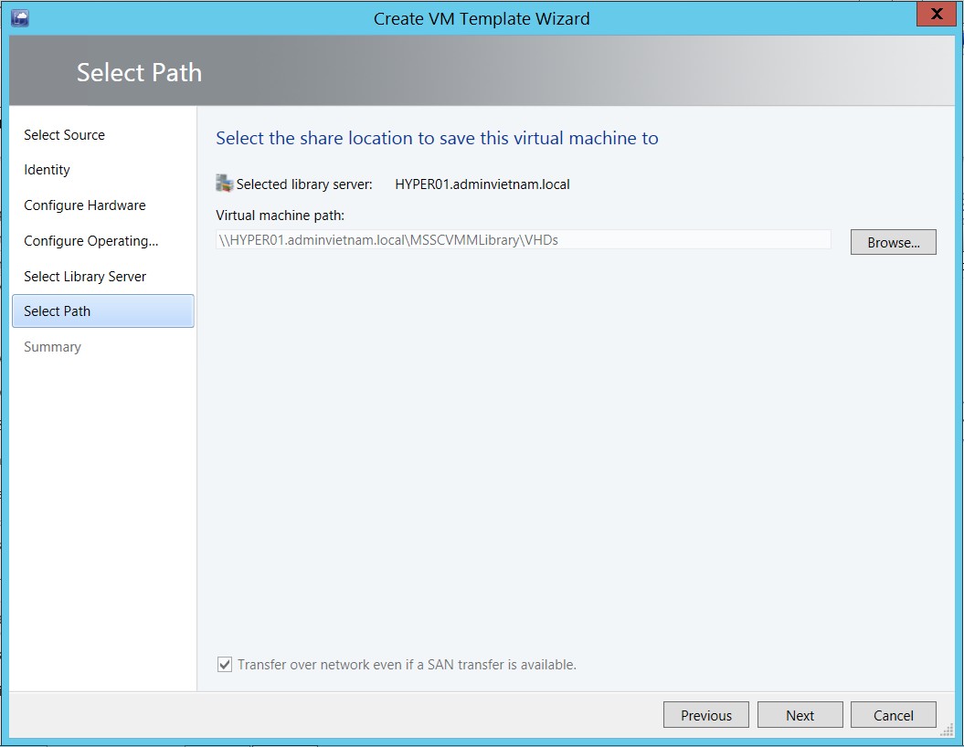This screenshot has height=747, width=964.
Task: Cancel the wizard
Action: click(x=894, y=715)
